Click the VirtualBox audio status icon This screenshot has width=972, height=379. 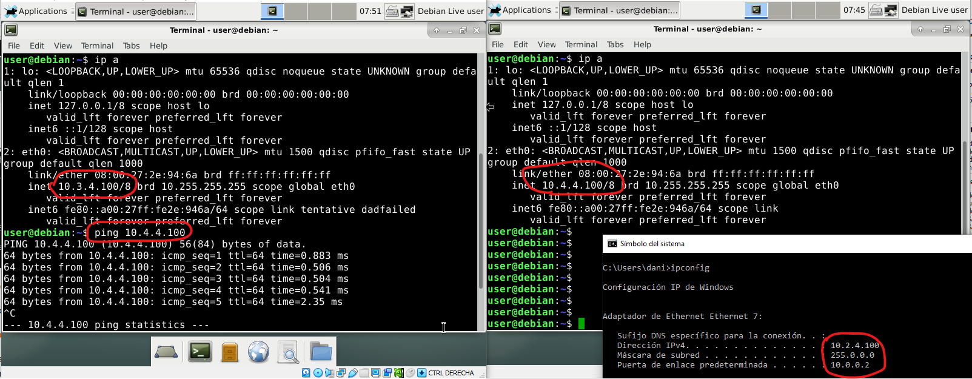[329, 373]
